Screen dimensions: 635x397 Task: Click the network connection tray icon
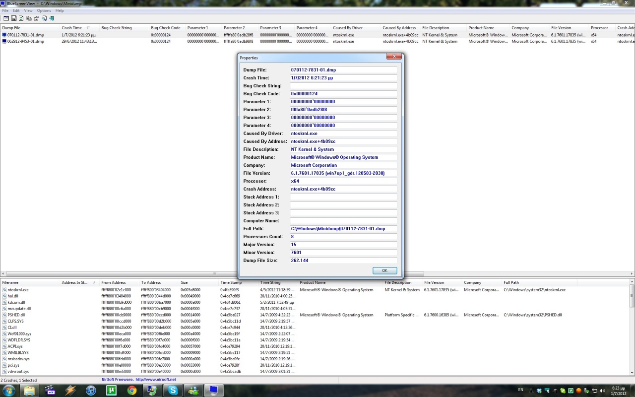click(594, 391)
